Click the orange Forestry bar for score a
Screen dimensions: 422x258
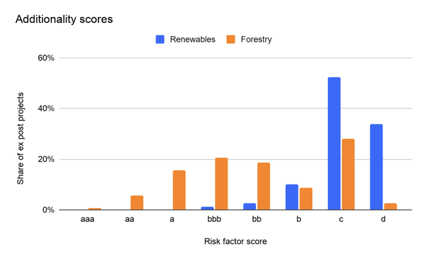pyautogui.click(x=179, y=190)
